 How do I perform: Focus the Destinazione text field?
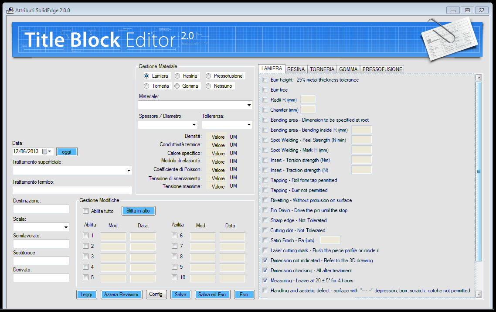pos(41,209)
